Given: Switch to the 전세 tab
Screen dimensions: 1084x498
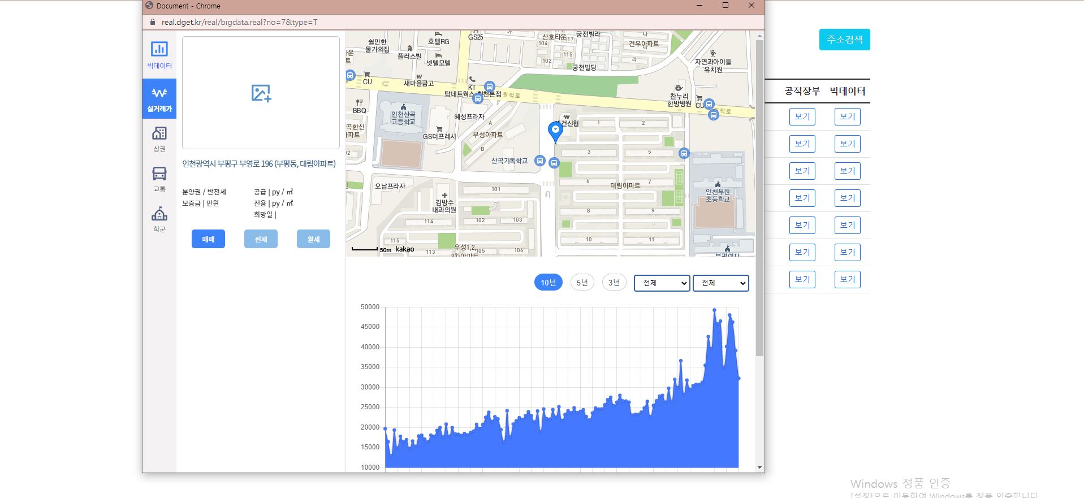Looking at the screenshot, I should click(x=261, y=239).
